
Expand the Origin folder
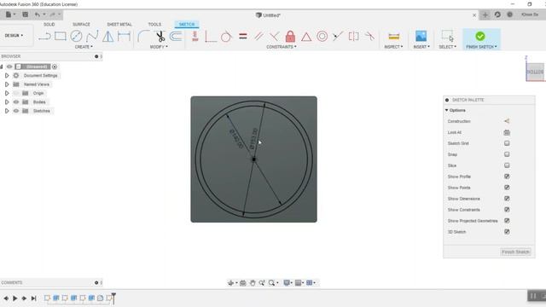coord(7,93)
